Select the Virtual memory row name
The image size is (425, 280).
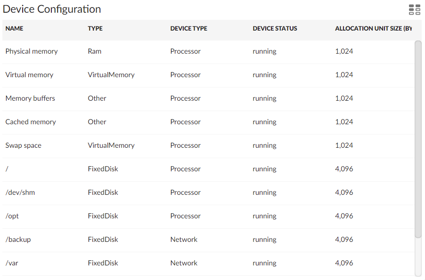[29, 75]
